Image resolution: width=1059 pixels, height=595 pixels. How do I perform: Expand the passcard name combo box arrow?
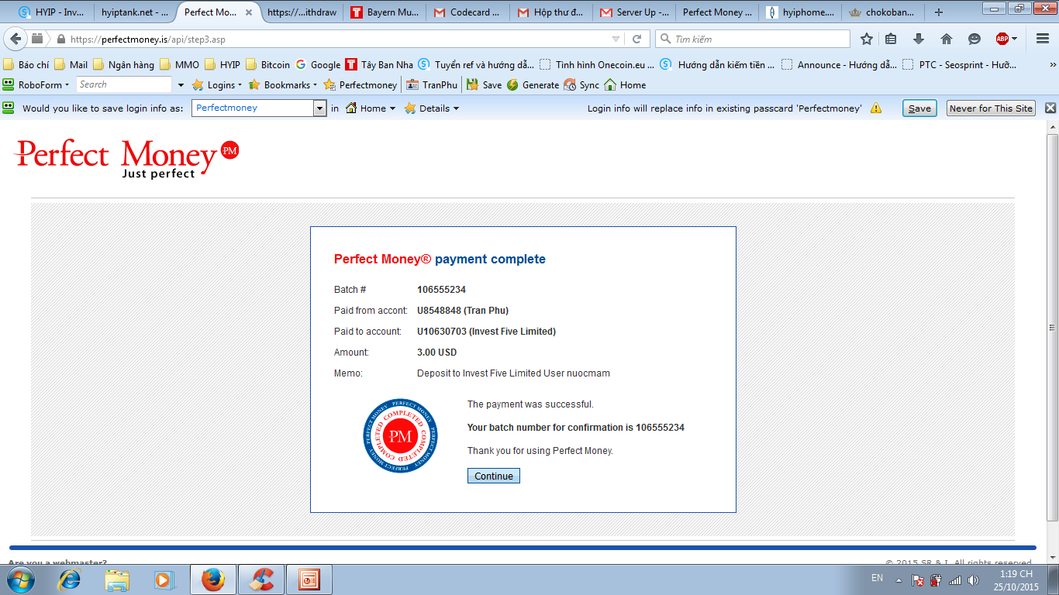point(319,108)
